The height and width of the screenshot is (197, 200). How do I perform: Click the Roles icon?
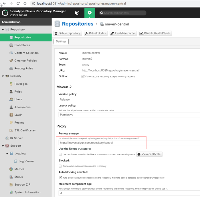[x=11, y=91]
